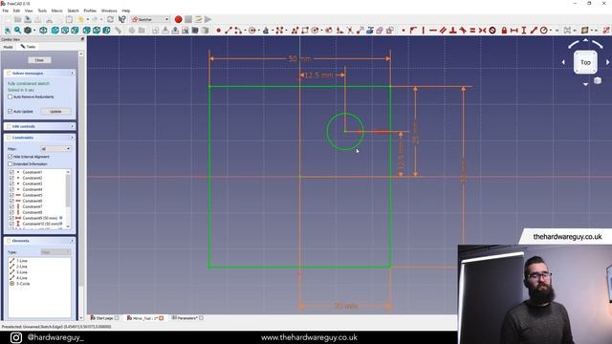Rotate view with cube right arrow
The image size is (612, 344).
click(608, 62)
